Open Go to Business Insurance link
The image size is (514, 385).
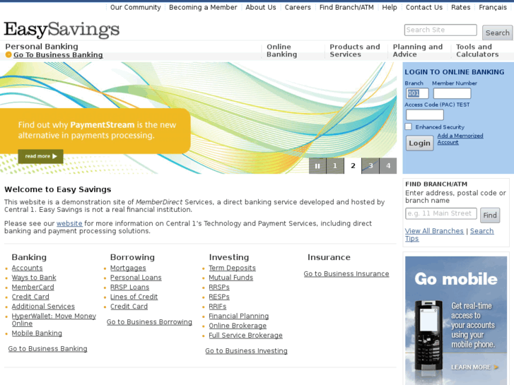(x=346, y=274)
